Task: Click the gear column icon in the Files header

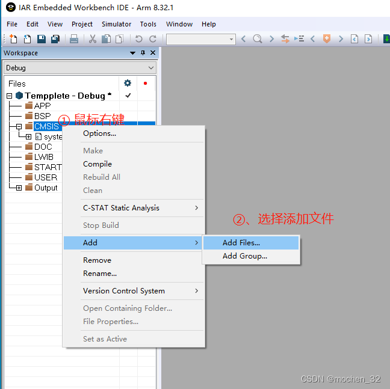Action: [128, 83]
